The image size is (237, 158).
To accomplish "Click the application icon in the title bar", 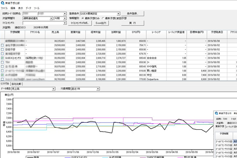I will point(3,3).
